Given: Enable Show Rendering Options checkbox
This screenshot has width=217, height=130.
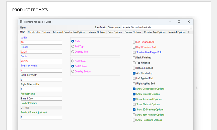Looking at the screenshot, I should (x=134, y=120).
